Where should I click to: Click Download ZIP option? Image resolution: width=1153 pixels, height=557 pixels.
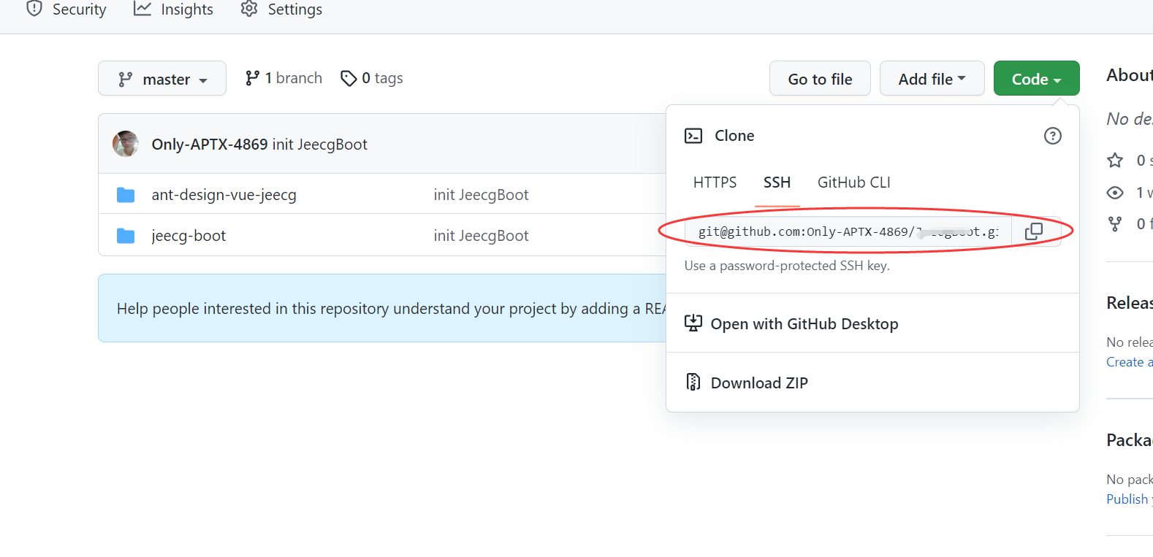click(758, 383)
